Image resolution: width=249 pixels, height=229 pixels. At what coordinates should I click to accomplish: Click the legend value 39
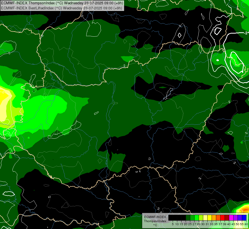225,224
